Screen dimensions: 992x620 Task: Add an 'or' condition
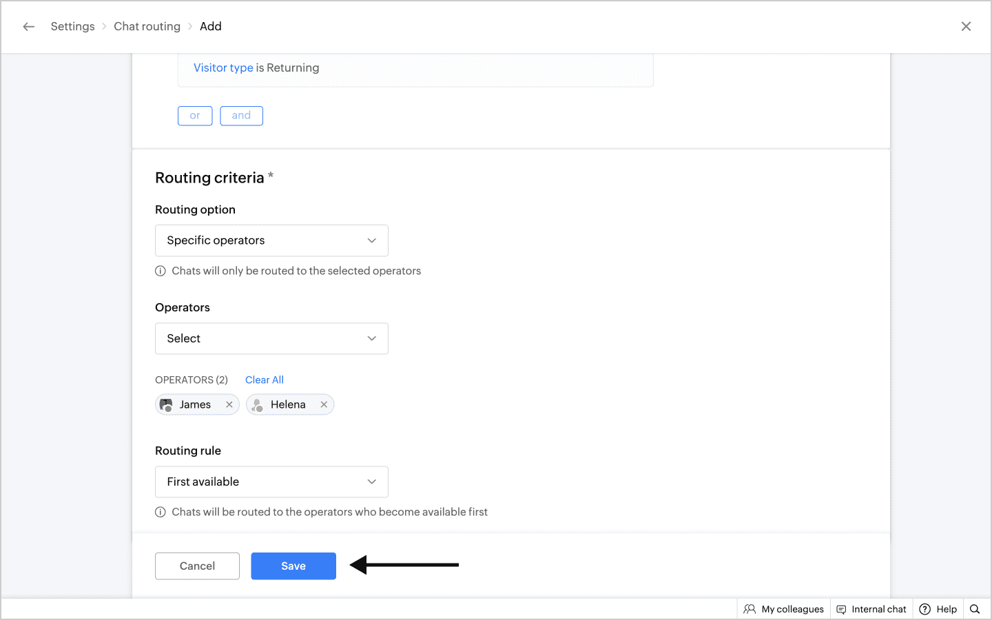click(x=195, y=116)
